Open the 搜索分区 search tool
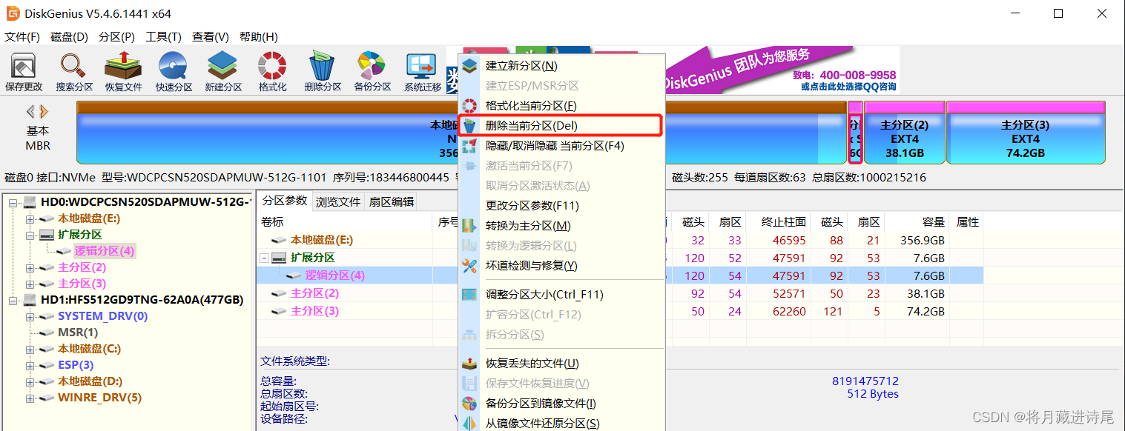Viewport: 1125px width, 431px height. [74, 73]
